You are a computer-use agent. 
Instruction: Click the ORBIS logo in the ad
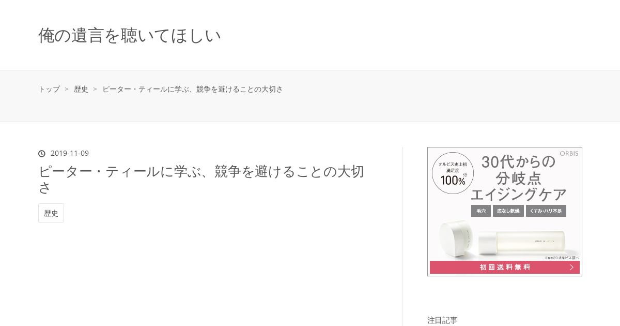569,153
